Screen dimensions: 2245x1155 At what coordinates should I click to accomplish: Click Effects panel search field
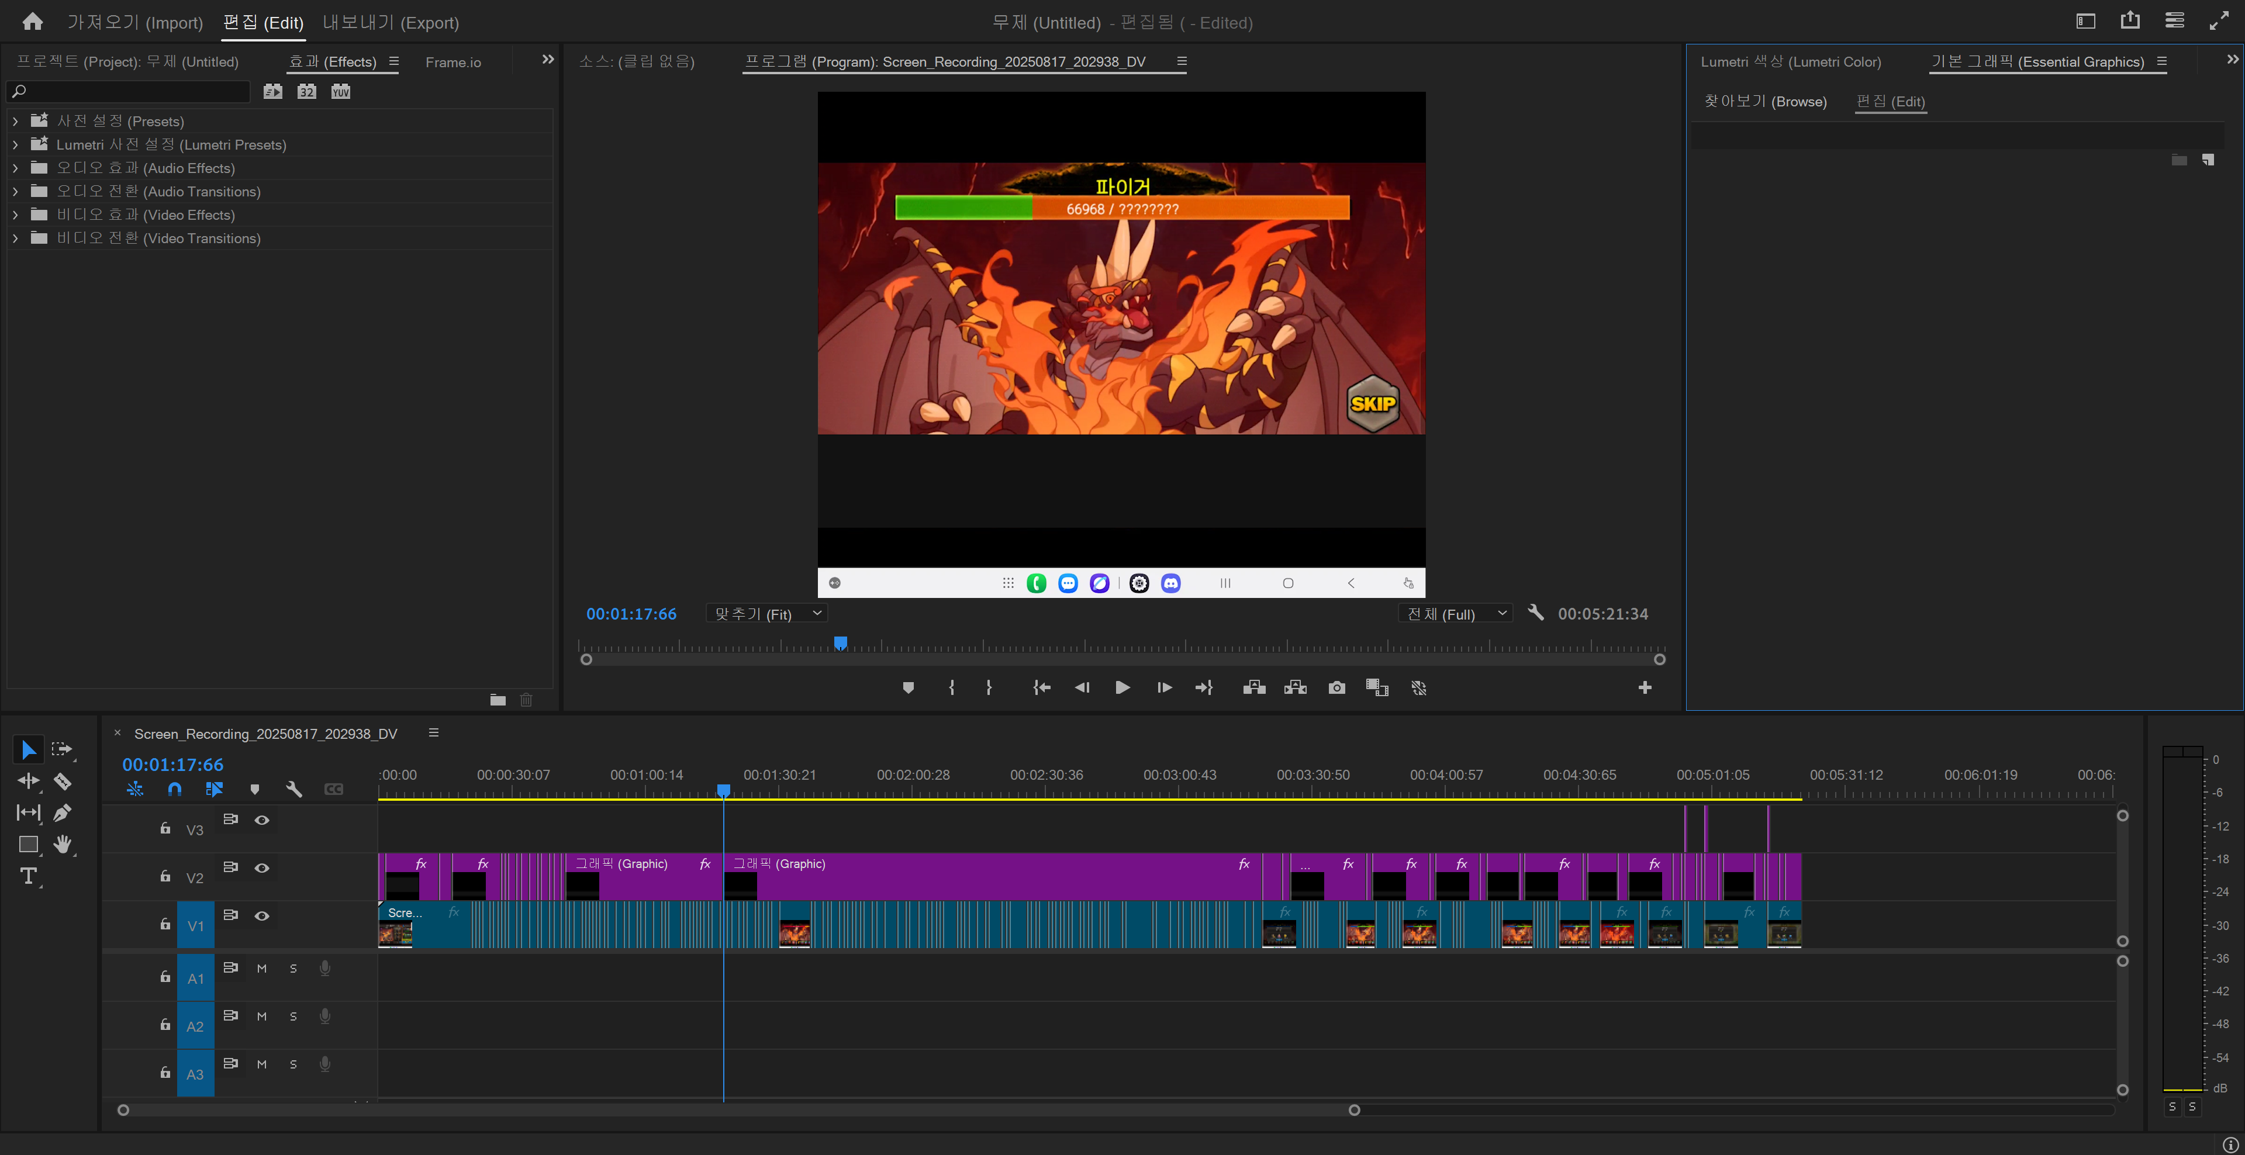pyautogui.click(x=129, y=91)
